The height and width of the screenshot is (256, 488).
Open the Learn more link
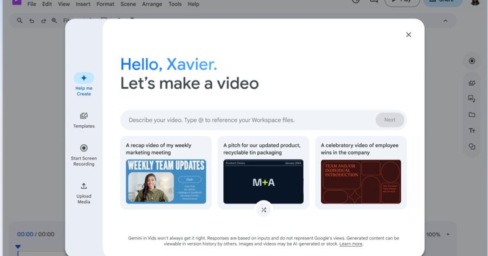click(x=351, y=244)
